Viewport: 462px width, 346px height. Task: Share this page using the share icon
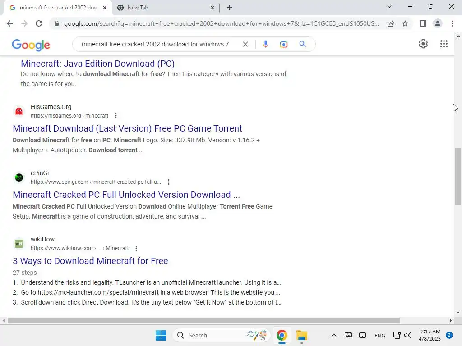pos(391,23)
